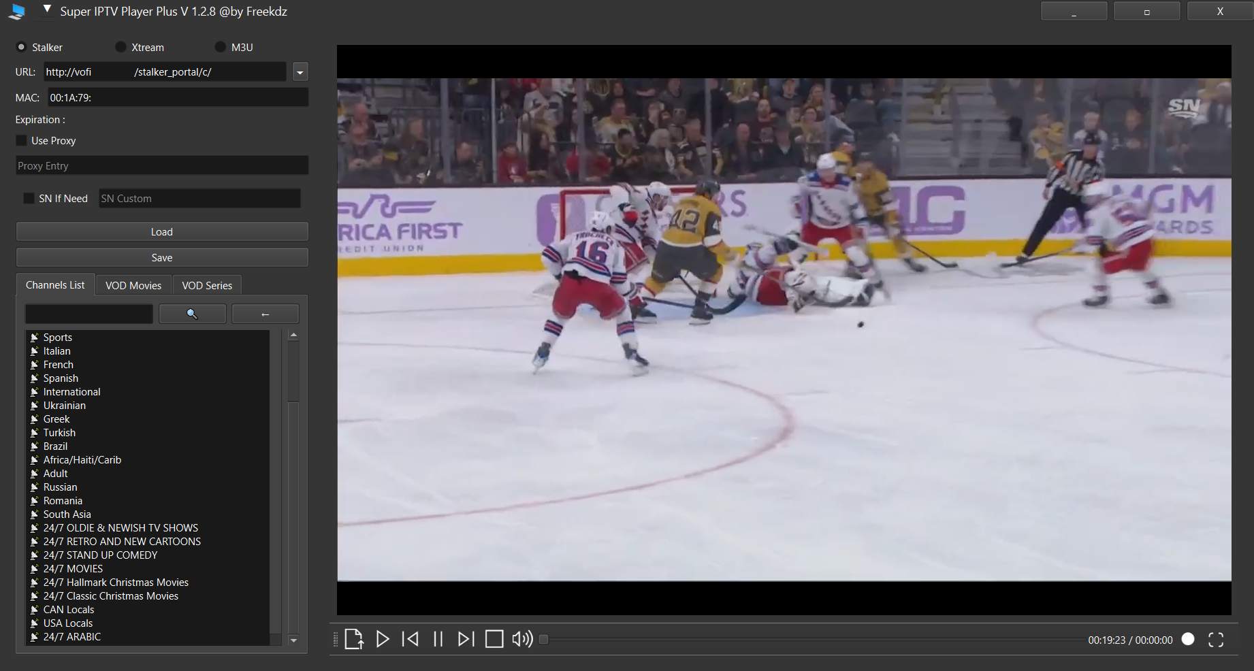
Task: Expand the URL dropdown list
Action: (300, 72)
